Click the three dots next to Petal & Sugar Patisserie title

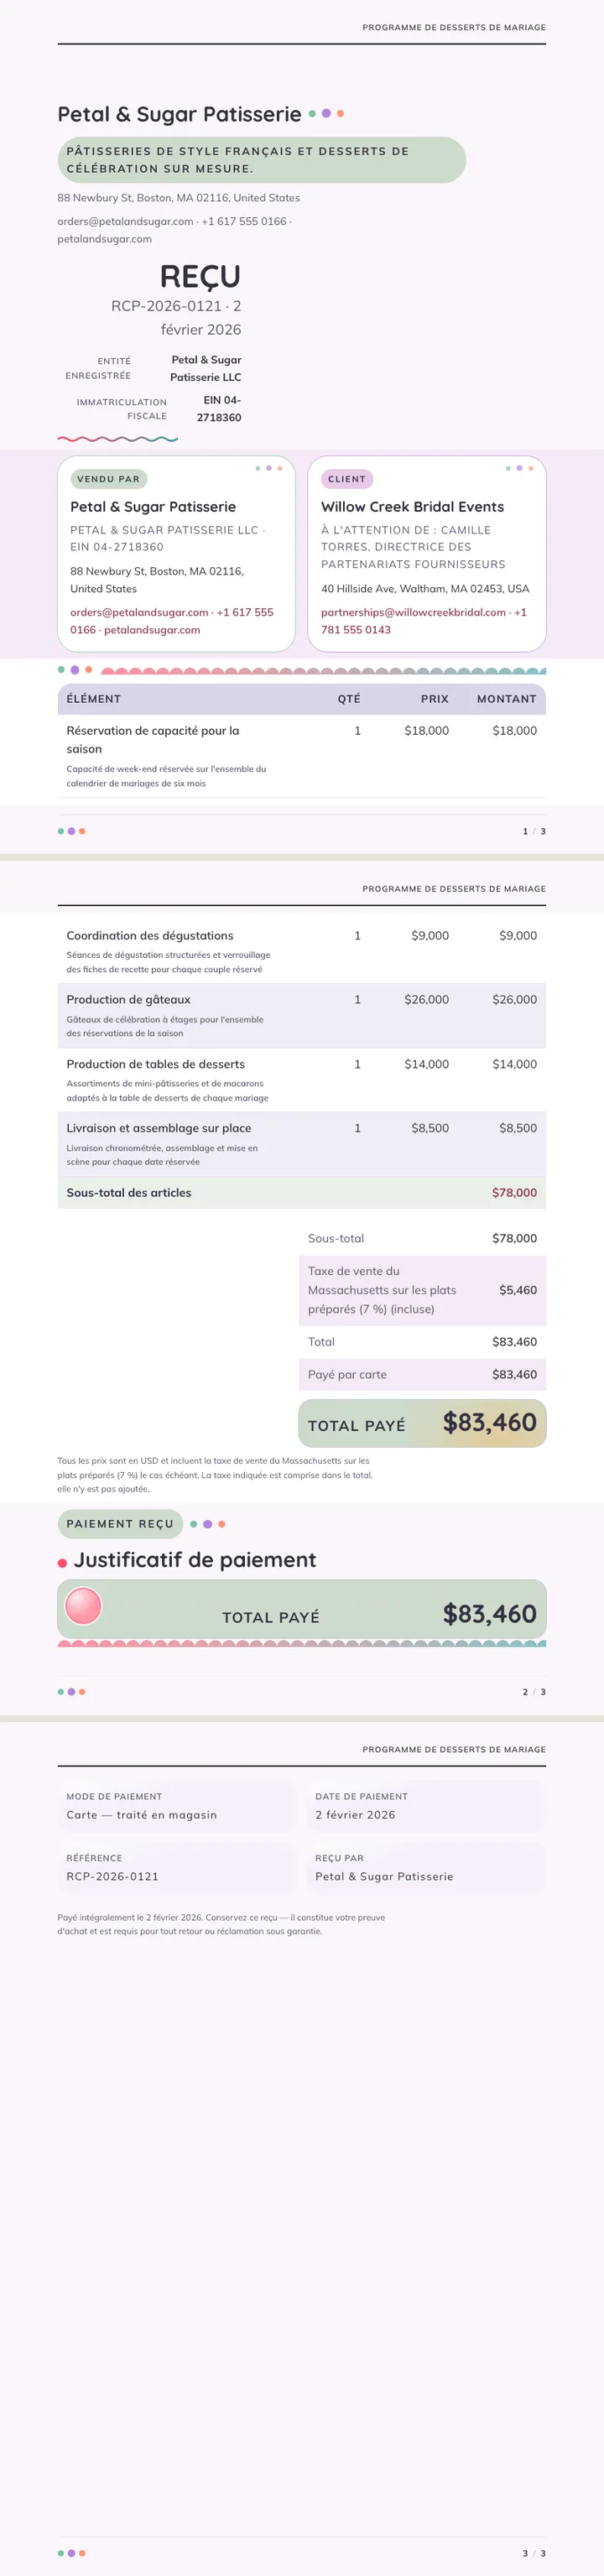pyautogui.click(x=326, y=114)
